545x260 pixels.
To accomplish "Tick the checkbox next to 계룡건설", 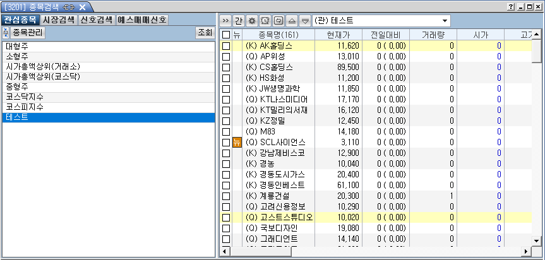I will point(226,196).
